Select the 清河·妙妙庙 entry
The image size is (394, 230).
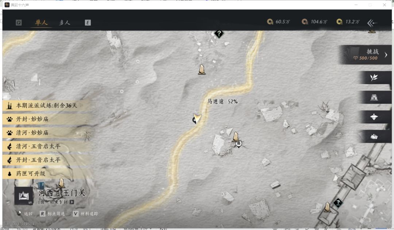pyautogui.click(x=47, y=132)
